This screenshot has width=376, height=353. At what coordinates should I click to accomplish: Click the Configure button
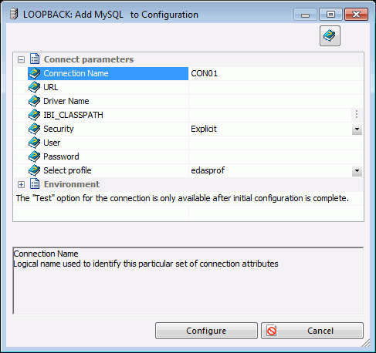point(206,331)
